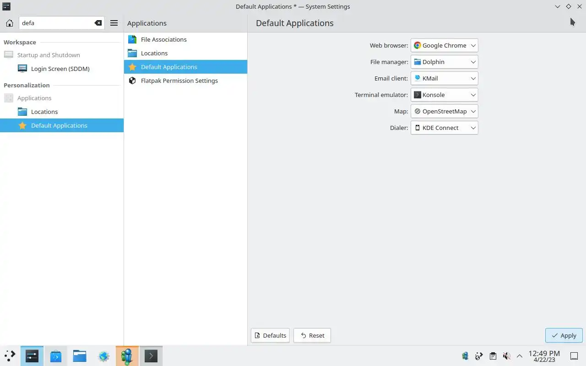Open the Web browser dropdown

444,45
